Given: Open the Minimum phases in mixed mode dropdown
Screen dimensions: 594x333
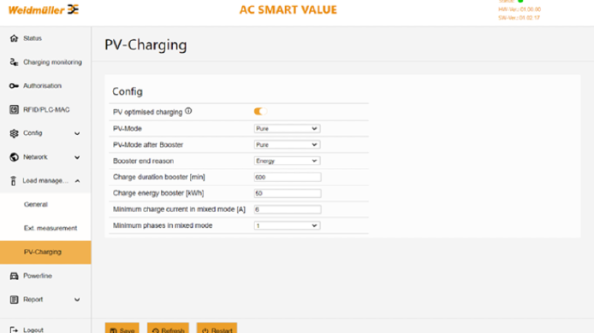Looking at the screenshot, I should click(x=287, y=225).
